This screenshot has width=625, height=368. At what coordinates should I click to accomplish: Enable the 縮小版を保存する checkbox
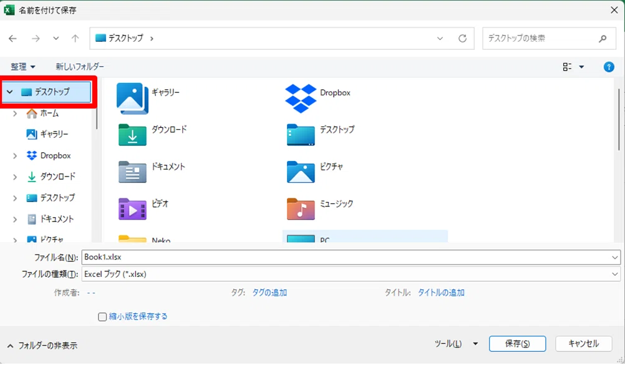[102, 317]
